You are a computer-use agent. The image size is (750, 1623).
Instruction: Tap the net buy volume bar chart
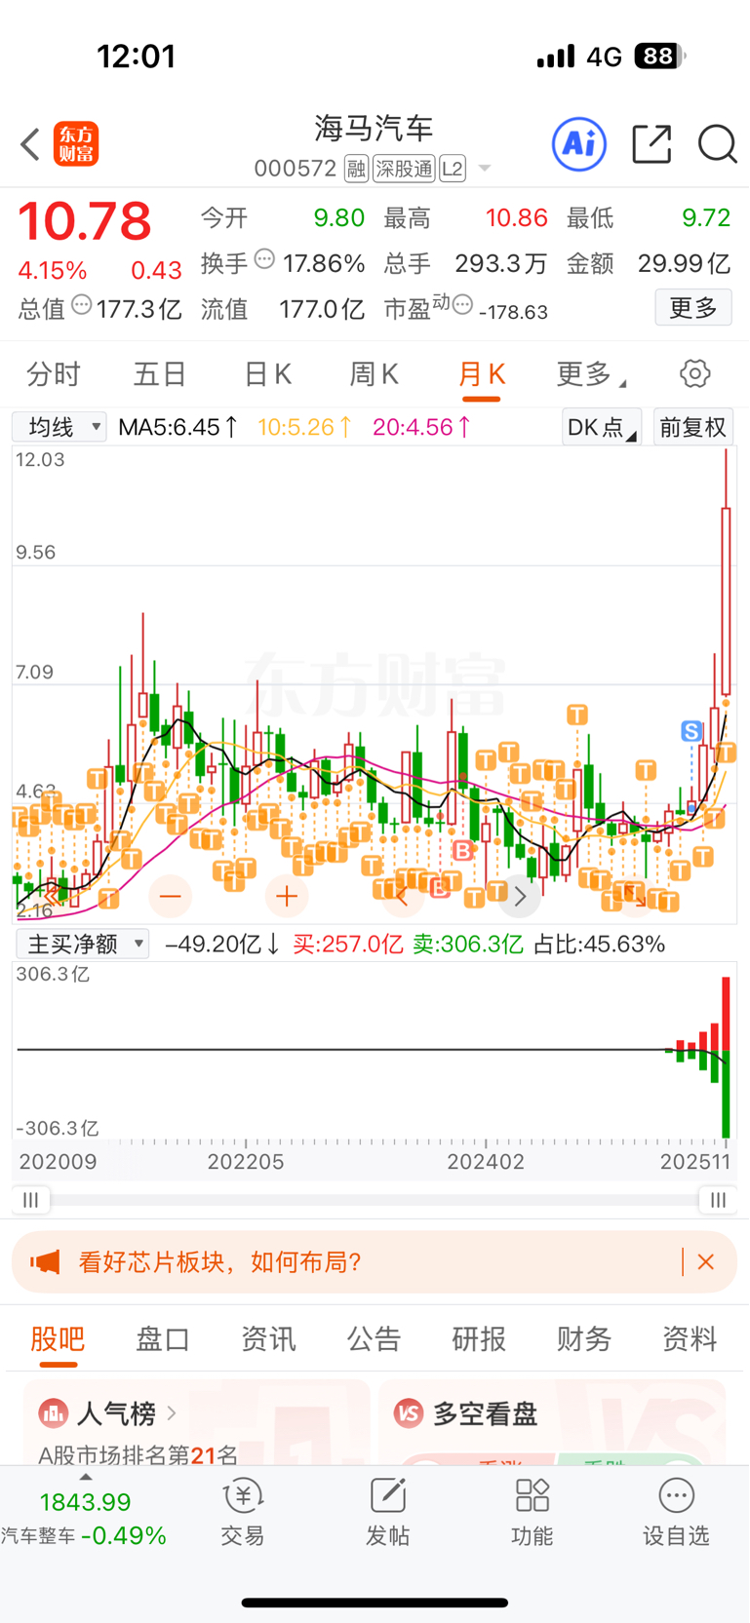375,1050
